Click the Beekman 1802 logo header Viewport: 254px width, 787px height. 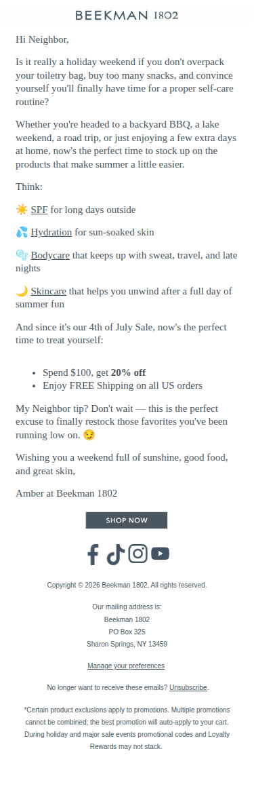click(127, 16)
